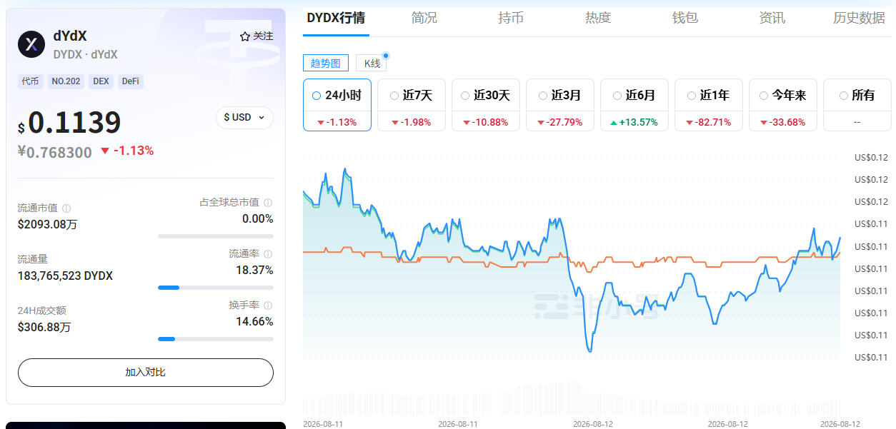The height and width of the screenshot is (429, 896).
Task: Click the -10.88% thirty-day change value
Action: pyautogui.click(x=485, y=122)
